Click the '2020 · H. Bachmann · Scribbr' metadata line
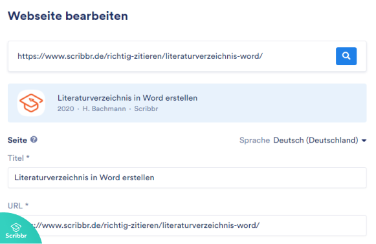 point(107,109)
